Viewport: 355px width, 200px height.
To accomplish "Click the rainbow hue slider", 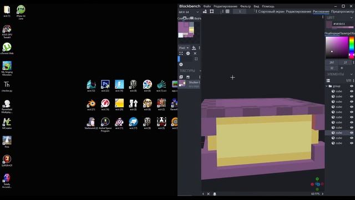I will point(351,47).
